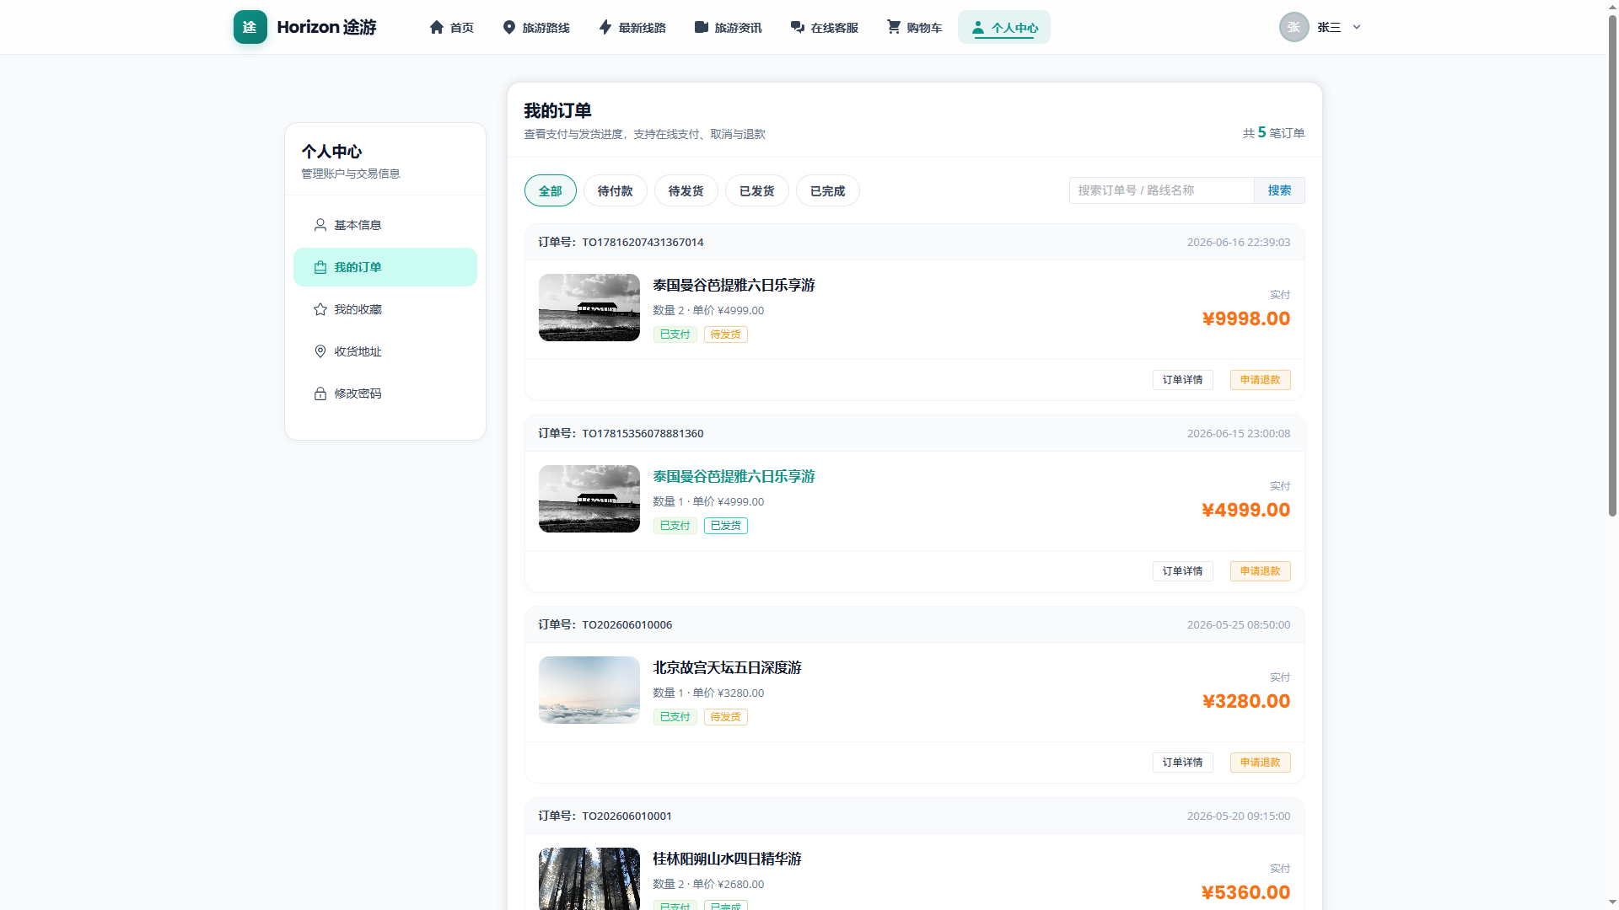Click the location pin icon for 旅游路线
Image resolution: width=1619 pixels, height=910 pixels.
[x=509, y=27]
